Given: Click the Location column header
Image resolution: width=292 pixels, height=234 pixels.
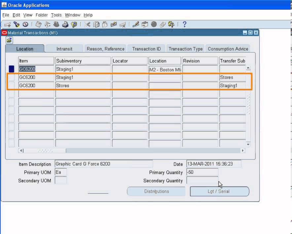Looking at the screenshot, I should click(x=165, y=61).
